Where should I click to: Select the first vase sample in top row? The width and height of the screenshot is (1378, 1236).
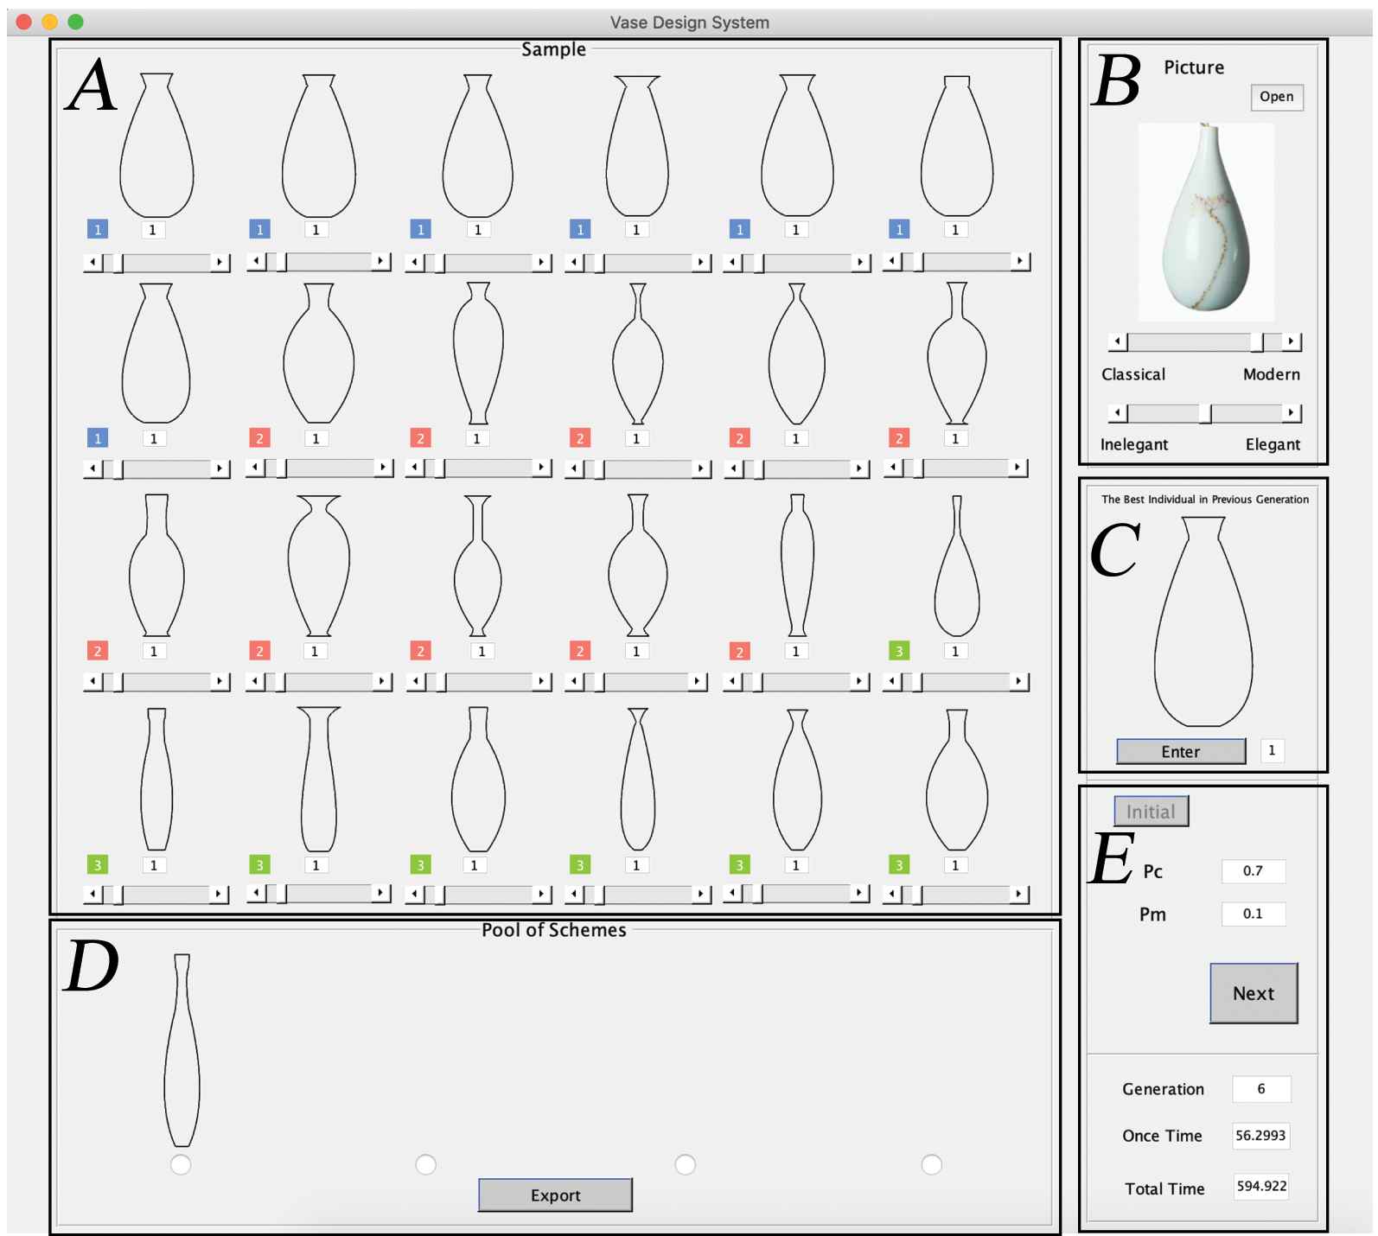point(156,145)
